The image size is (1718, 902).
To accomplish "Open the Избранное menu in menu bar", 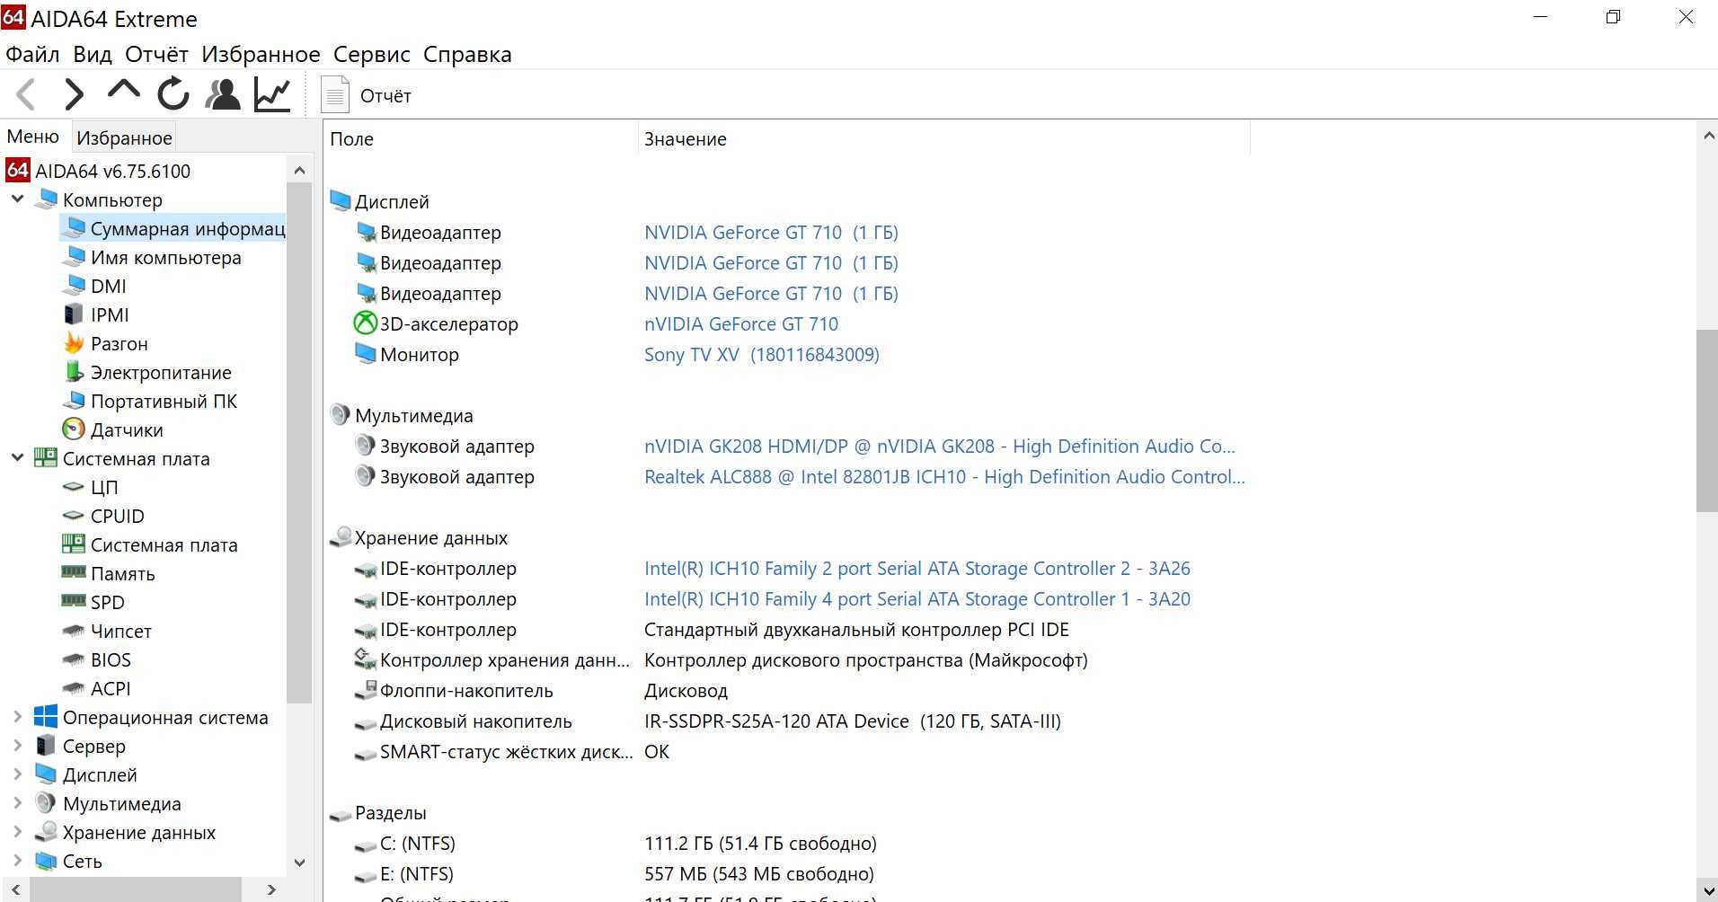I will pyautogui.click(x=261, y=54).
